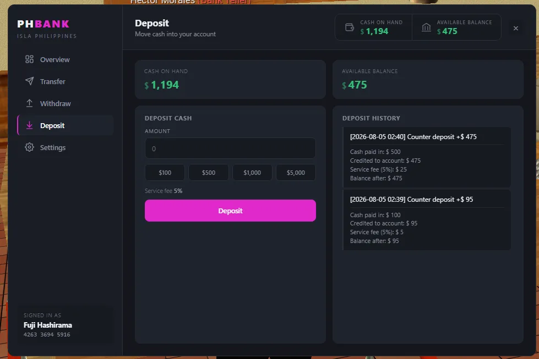Click the Settings gear icon
Image resolution: width=539 pixels, height=359 pixels.
click(x=29, y=147)
